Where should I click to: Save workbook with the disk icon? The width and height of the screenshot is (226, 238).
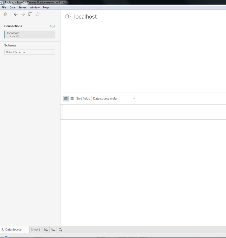click(30, 14)
